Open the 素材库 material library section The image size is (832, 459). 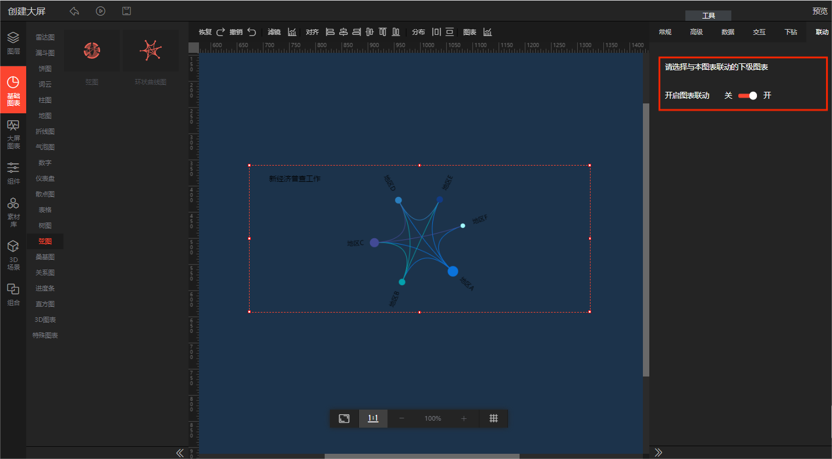13,212
